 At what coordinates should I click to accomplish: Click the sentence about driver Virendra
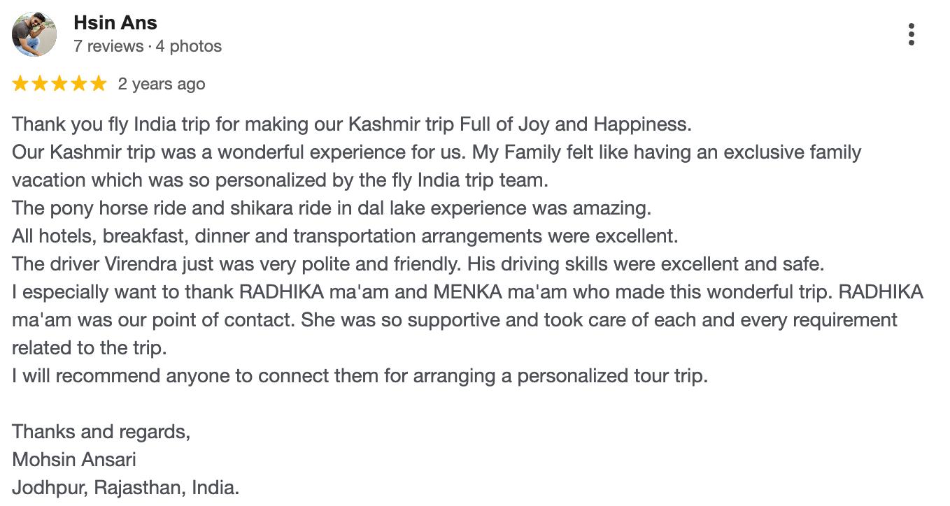pos(418,264)
